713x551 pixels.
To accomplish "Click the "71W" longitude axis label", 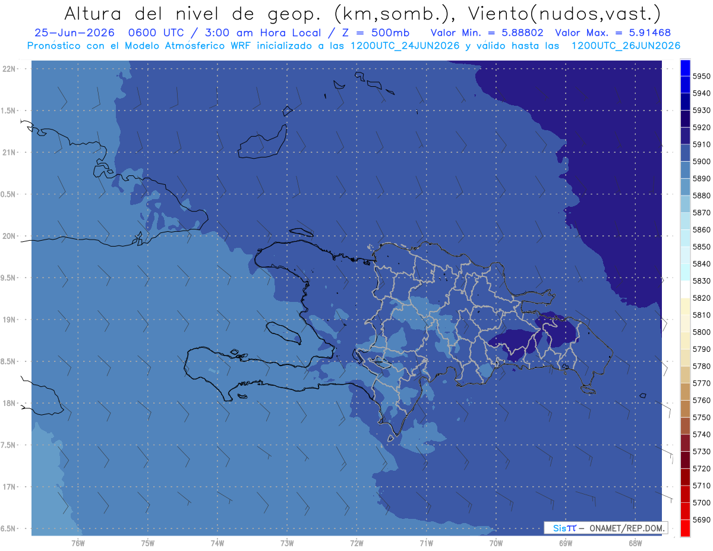I will tap(426, 543).
